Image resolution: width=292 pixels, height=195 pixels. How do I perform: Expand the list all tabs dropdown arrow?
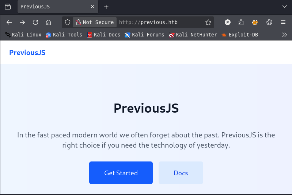(x=284, y=7)
